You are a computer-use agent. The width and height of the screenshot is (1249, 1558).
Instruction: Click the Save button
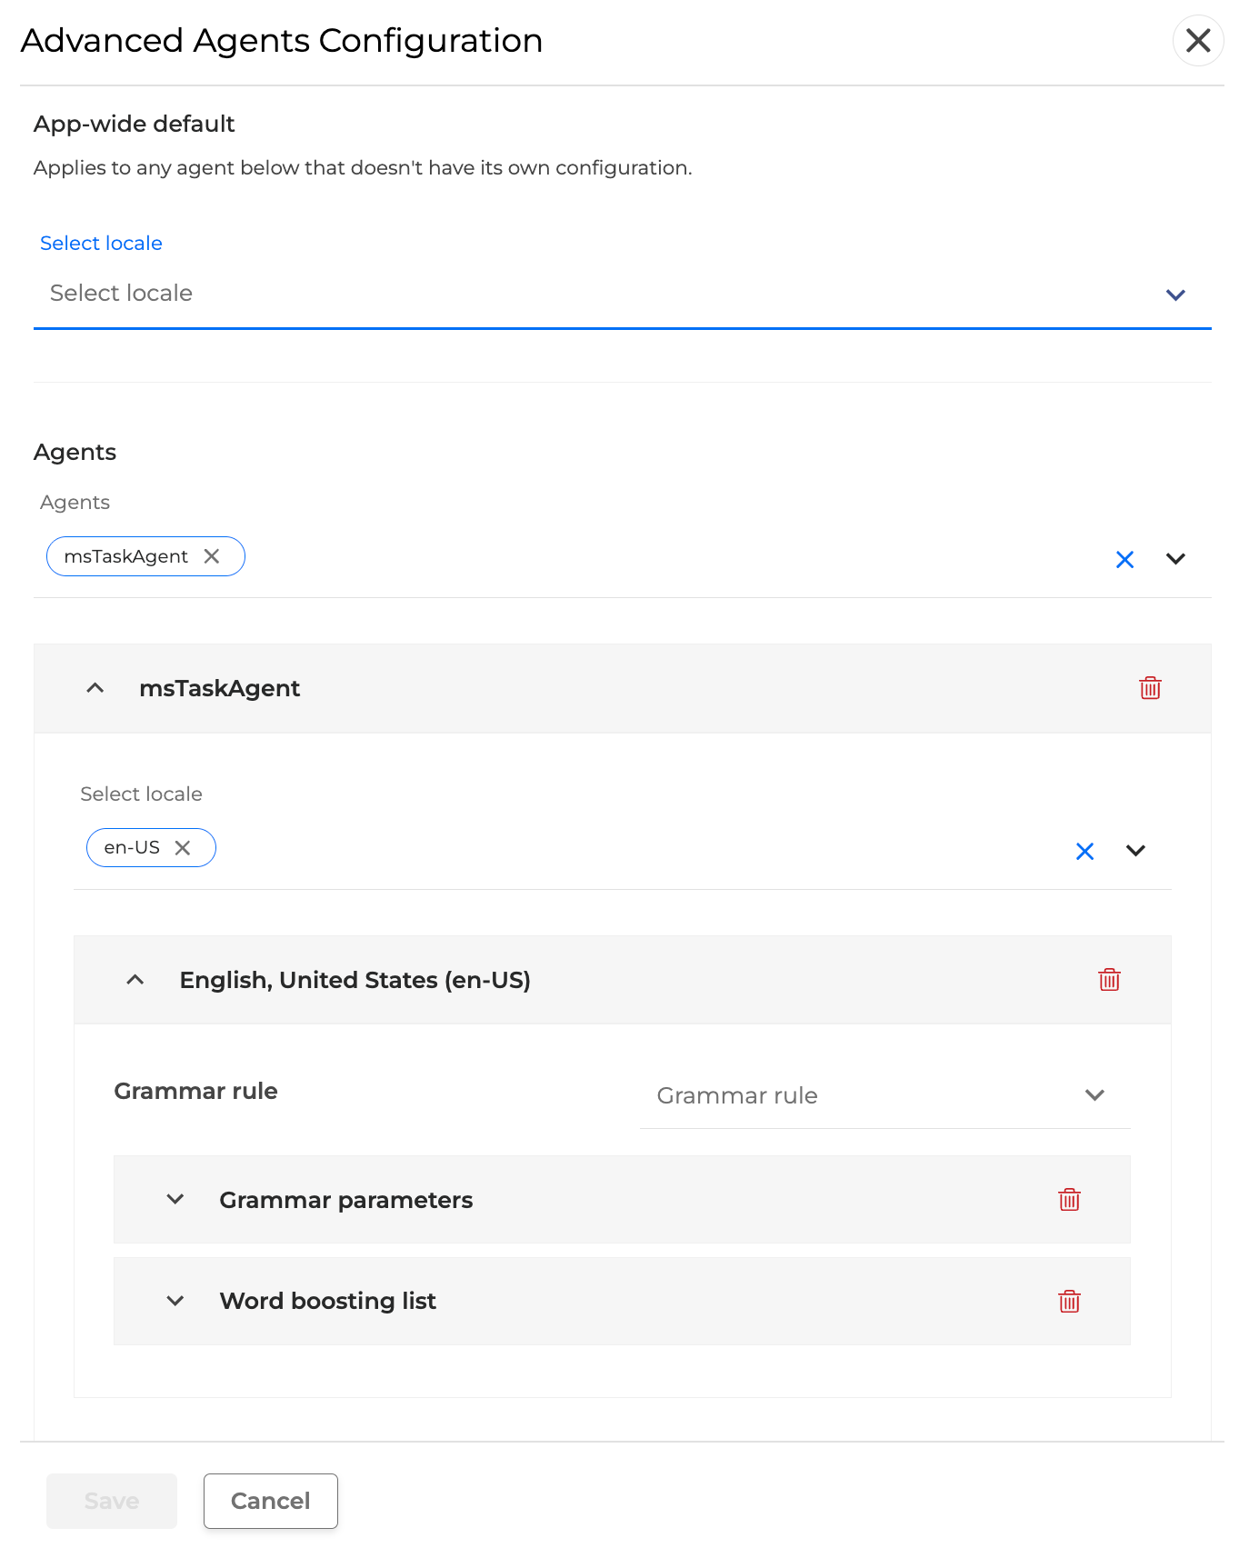tap(112, 1501)
